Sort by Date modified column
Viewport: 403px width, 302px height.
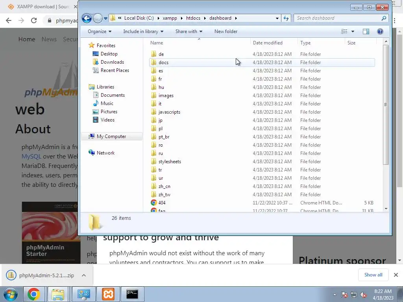click(274, 43)
